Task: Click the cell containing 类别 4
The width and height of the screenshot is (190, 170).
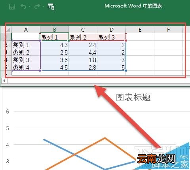Action: coord(26,67)
